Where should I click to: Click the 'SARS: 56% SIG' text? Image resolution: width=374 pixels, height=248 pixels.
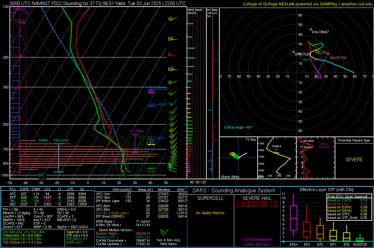pos(257,245)
